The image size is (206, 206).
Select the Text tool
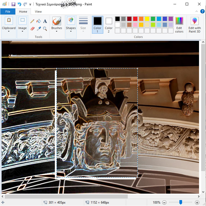point(45,21)
